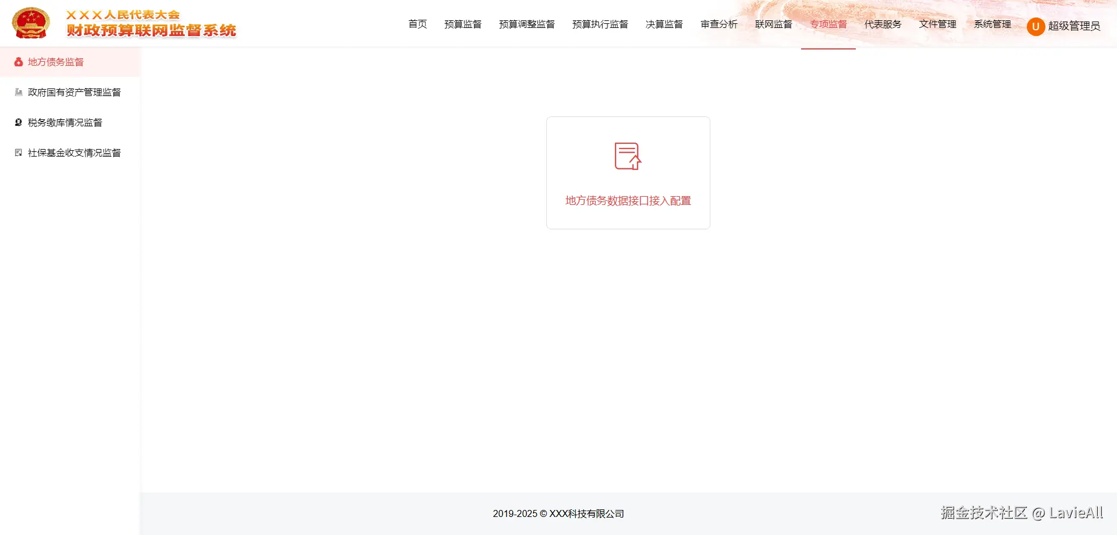The height and width of the screenshot is (535, 1117).
Task: Select the 税务缴库情况监督 sidebar icon
Action: 17,122
